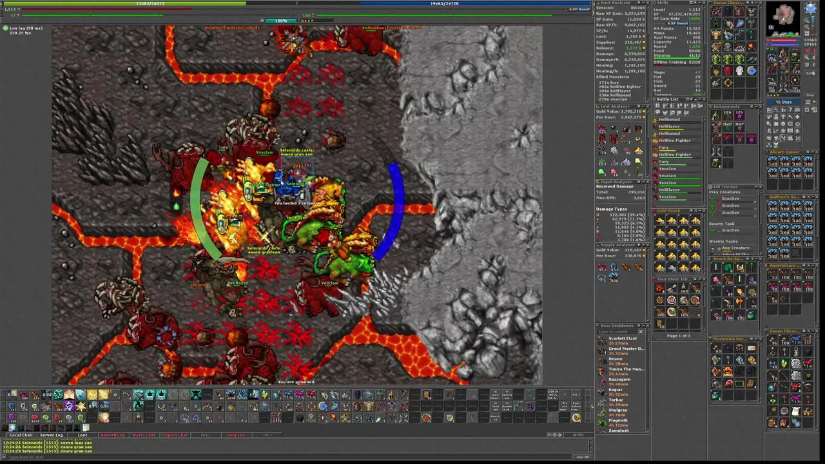This screenshot has height=464, width=825.
Task: Click the red robe in Zaoan Chess container
Action: pos(728,70)
